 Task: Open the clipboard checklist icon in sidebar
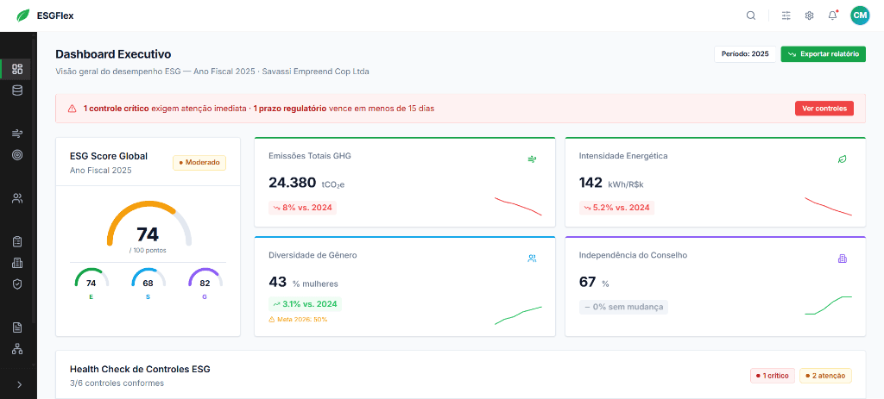(x=17, y=241)
